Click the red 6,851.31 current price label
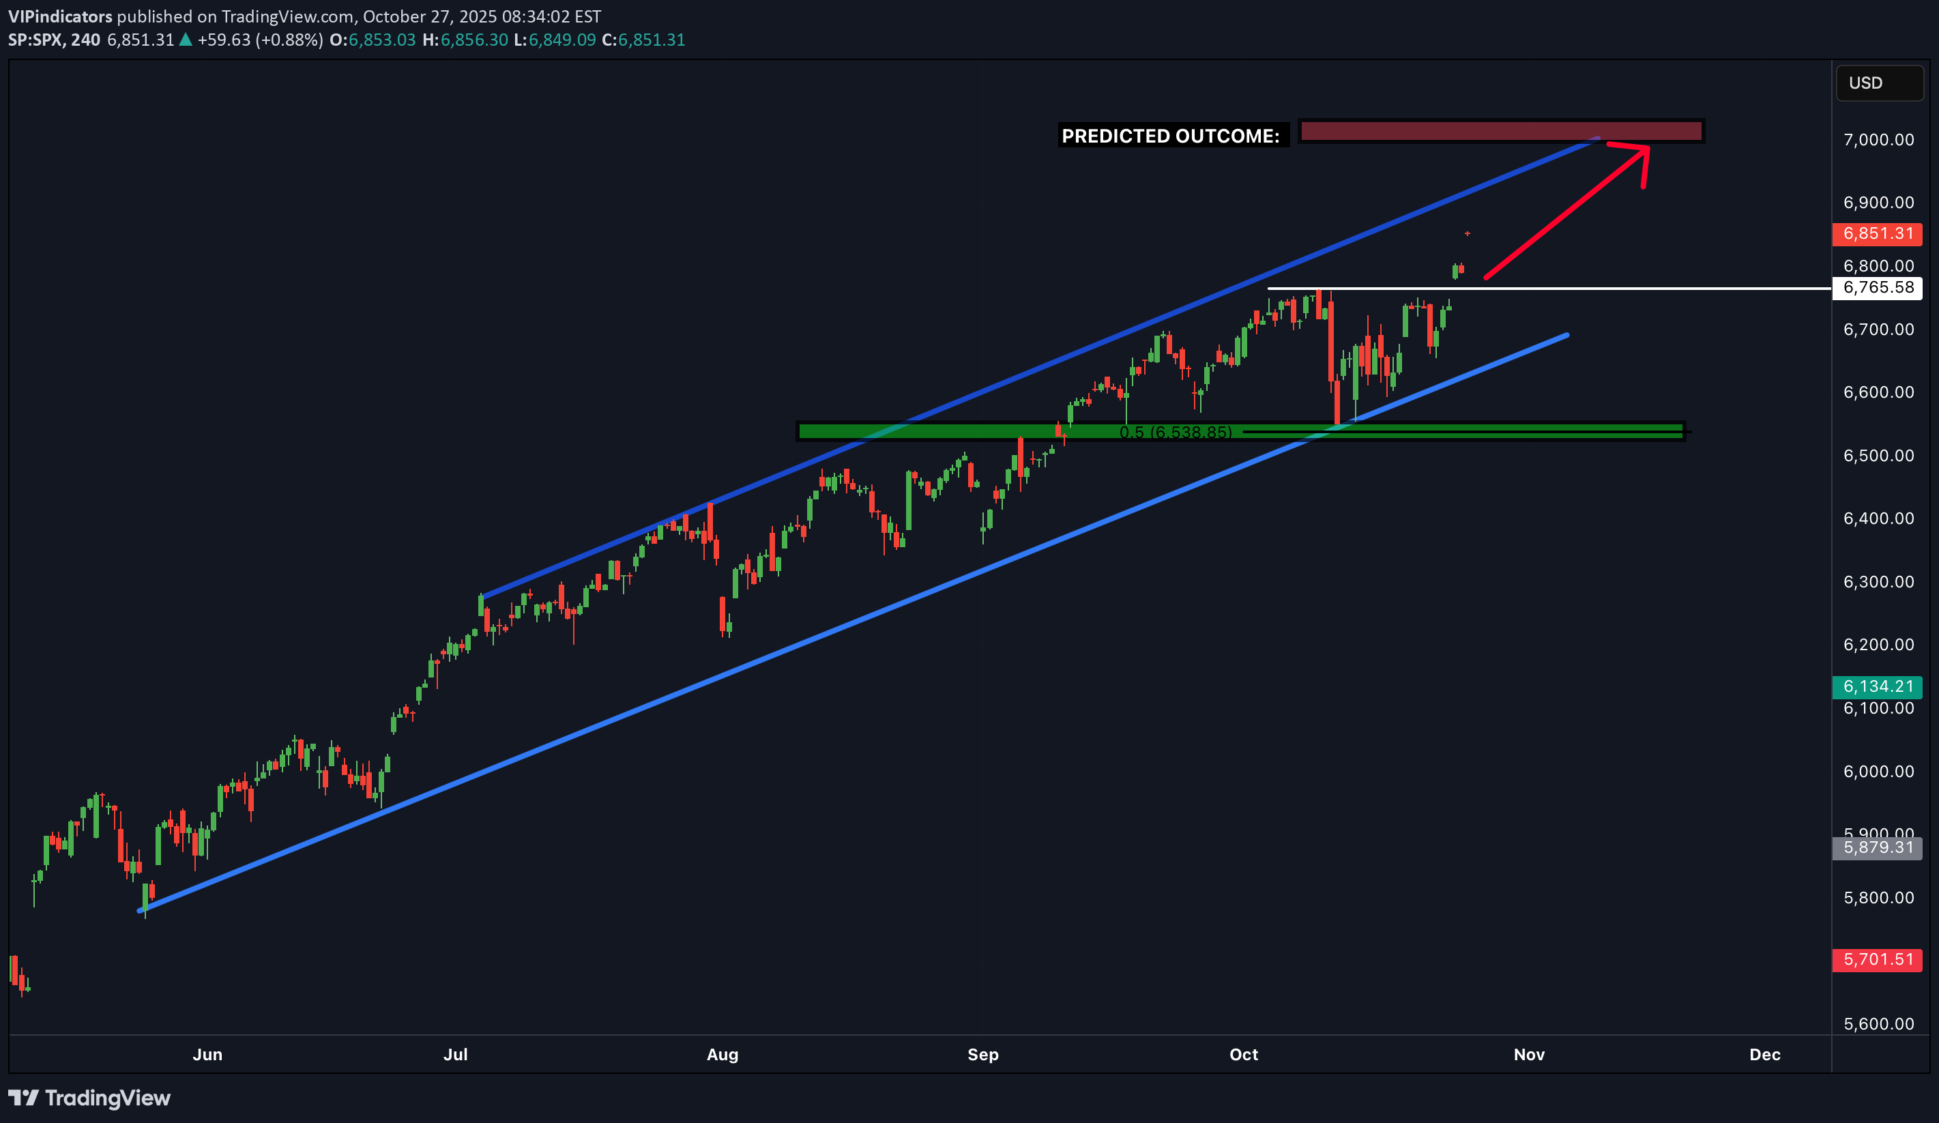1939x1123 pixels. (x=1878, y=234)
